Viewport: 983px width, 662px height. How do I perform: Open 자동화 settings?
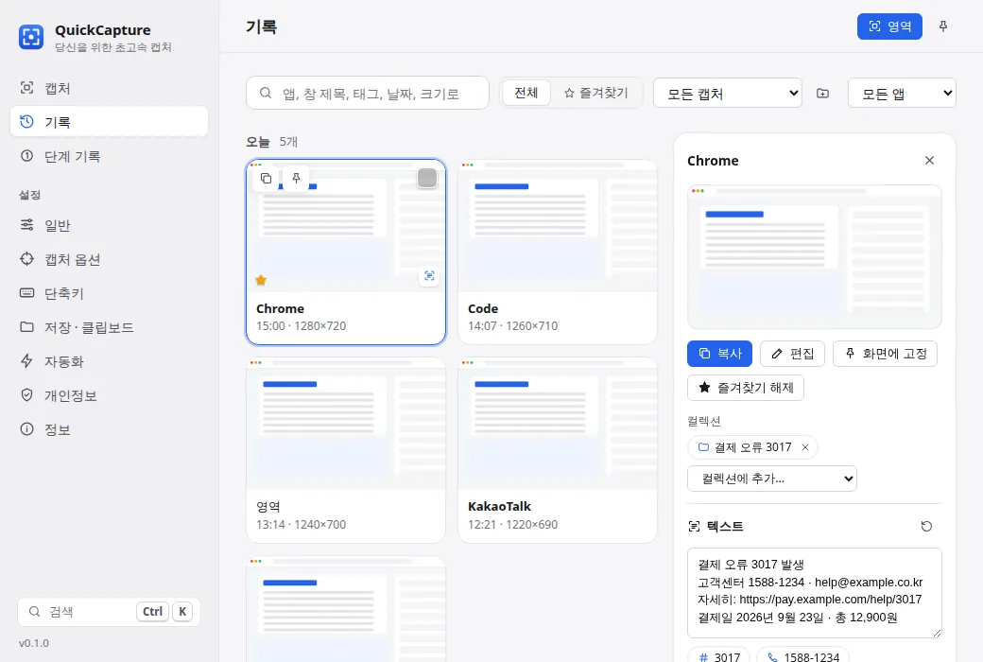109,361
